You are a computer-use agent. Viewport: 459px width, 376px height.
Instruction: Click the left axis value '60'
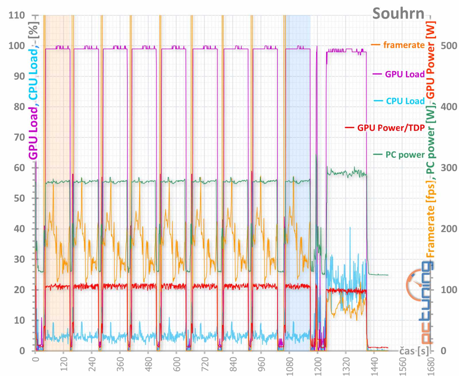click(x=20, y=168)
